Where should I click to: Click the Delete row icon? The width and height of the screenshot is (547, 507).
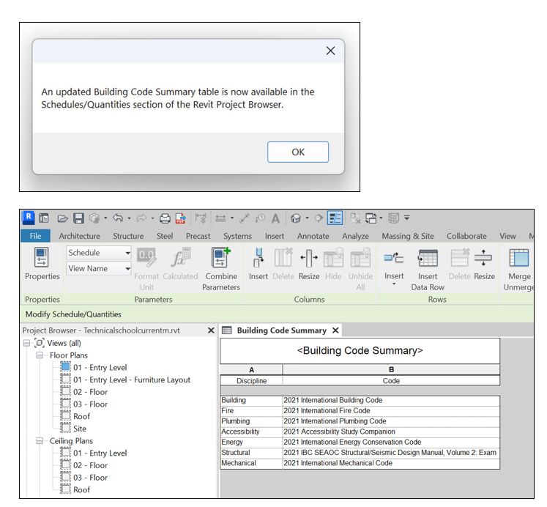click(460, 257)
